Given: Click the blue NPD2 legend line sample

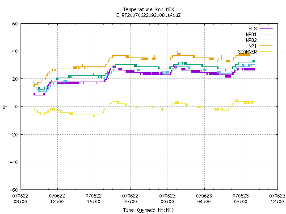Looking at the screenshot, I should click(266, 40).
